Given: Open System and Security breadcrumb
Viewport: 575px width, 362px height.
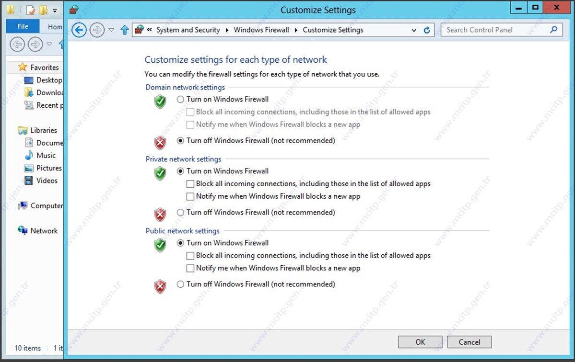Looking at the screenshot, I should point(188,30).
